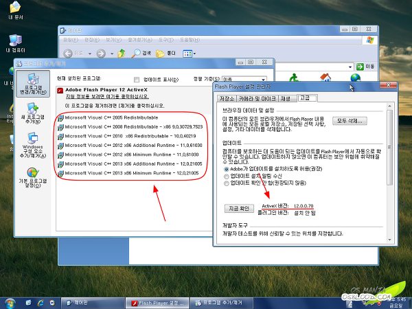Select Add/Remove Windows Components sidebar icon
The width and height of the screenshot is (412, 309).
[x=33, y=145]
